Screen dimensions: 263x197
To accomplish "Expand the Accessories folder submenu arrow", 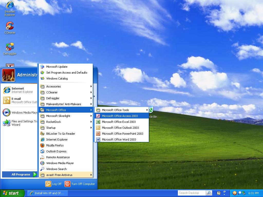I will click(x=91, y=86).
